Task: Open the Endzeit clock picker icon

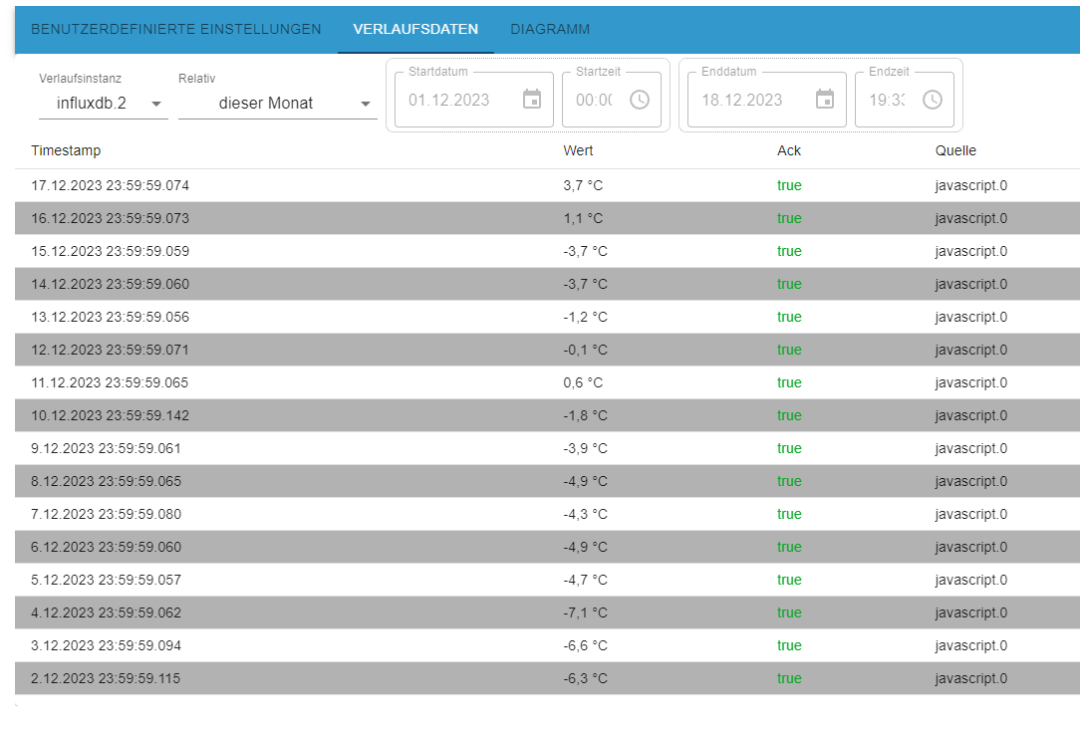Action: pyautogui.click(x=933, y=100)
